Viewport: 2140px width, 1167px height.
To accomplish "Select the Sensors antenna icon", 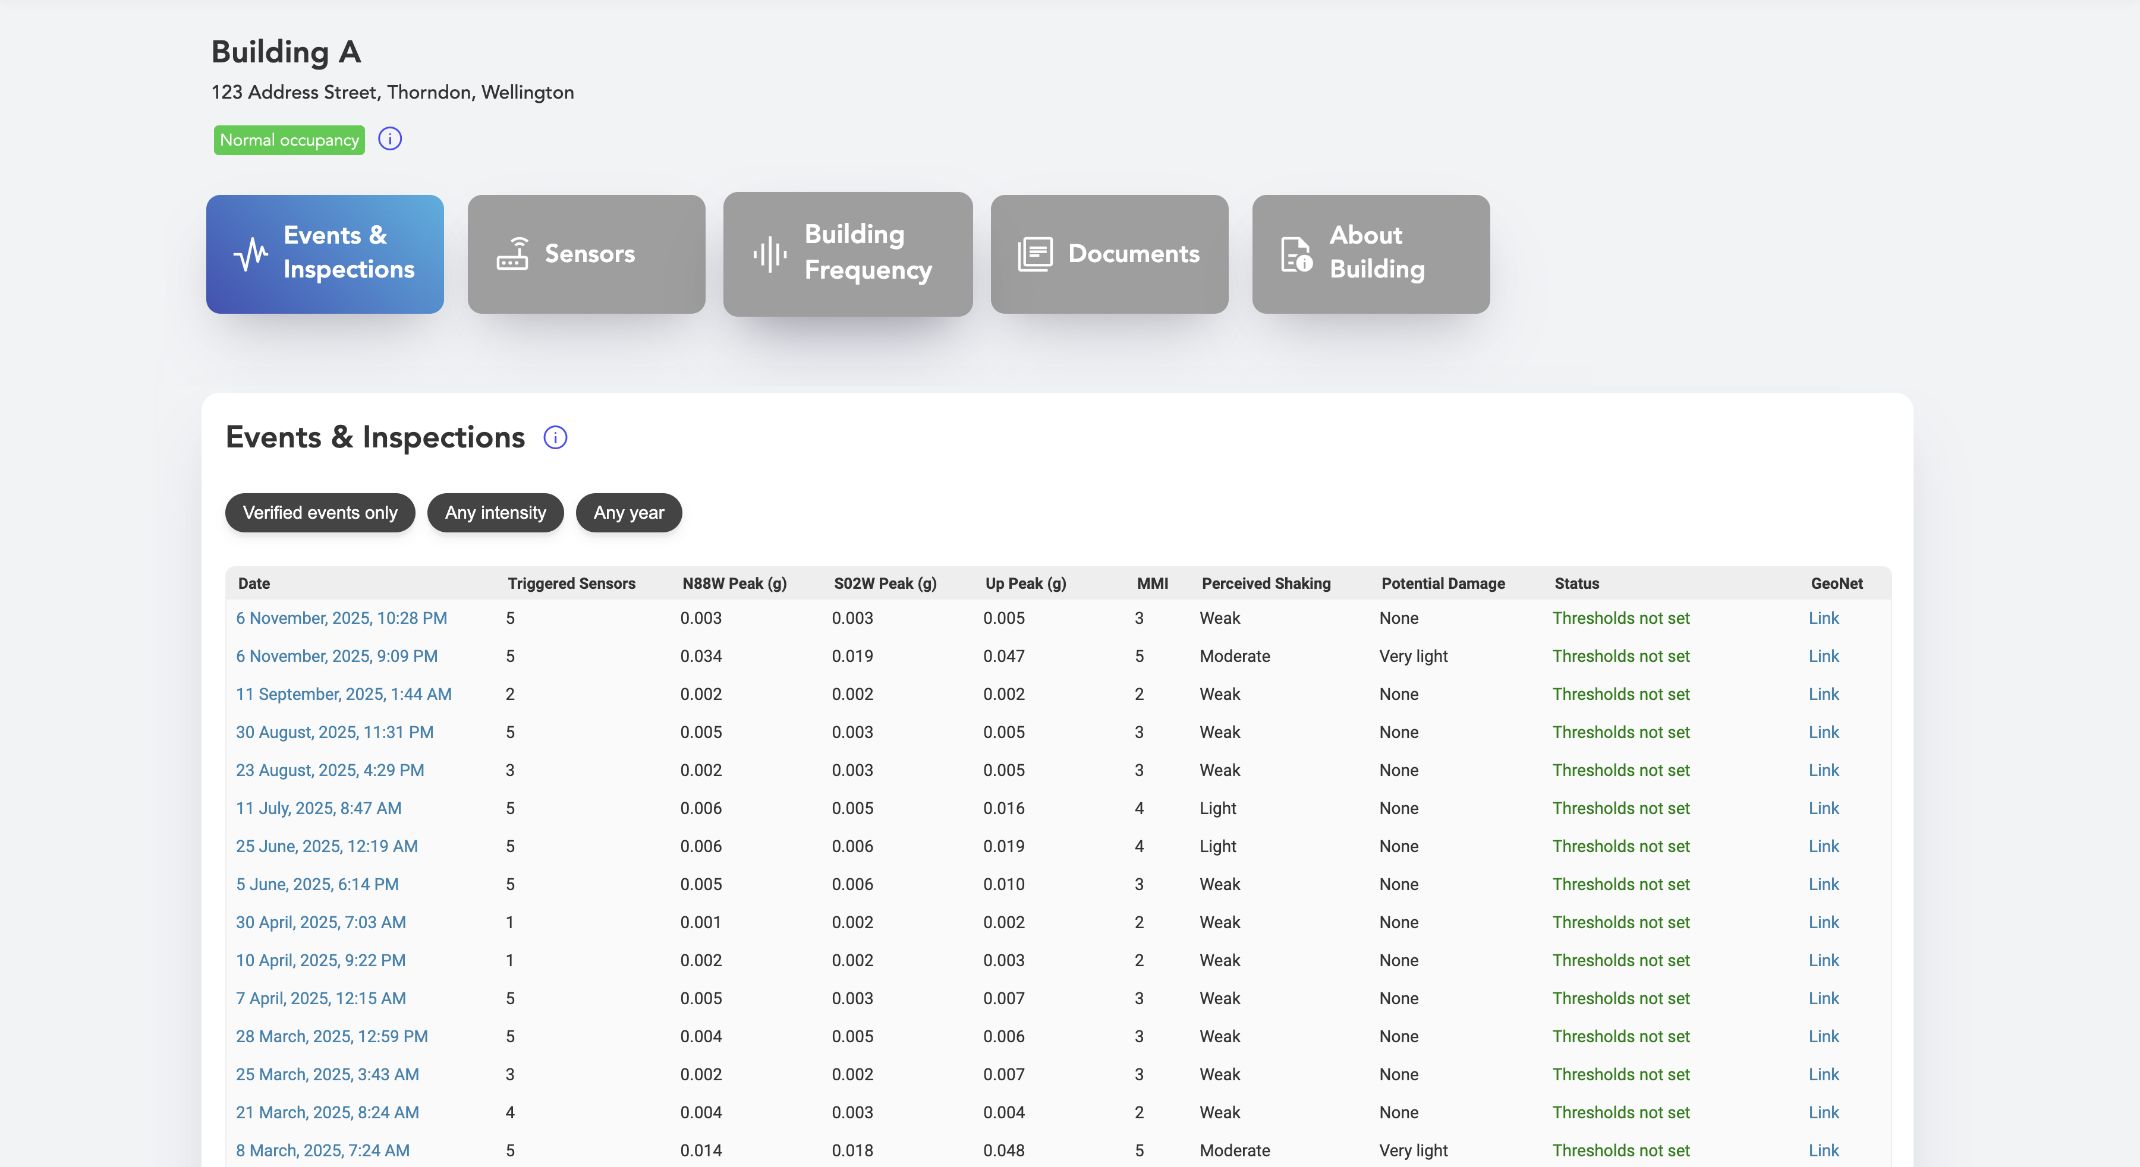I will pyautogui.click(x=512, y=253).
